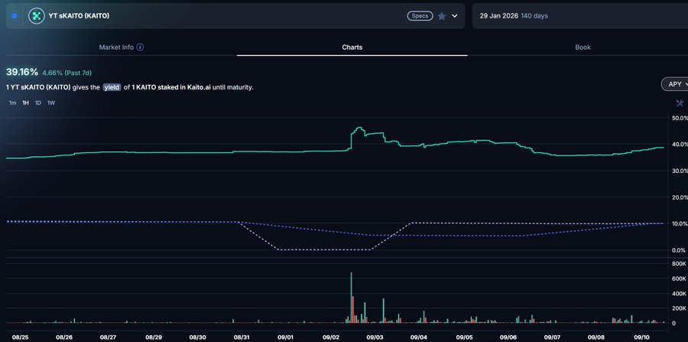Favorite the market with the star icon
Viewport: 688px width, 342px height.
point(442,16)
